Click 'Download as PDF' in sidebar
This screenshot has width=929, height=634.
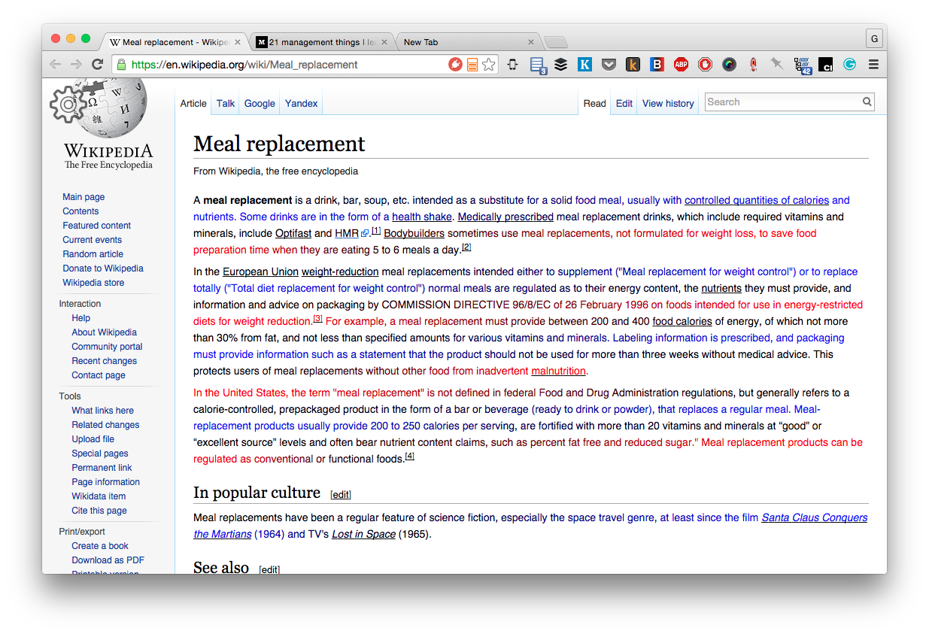point(108,560)
